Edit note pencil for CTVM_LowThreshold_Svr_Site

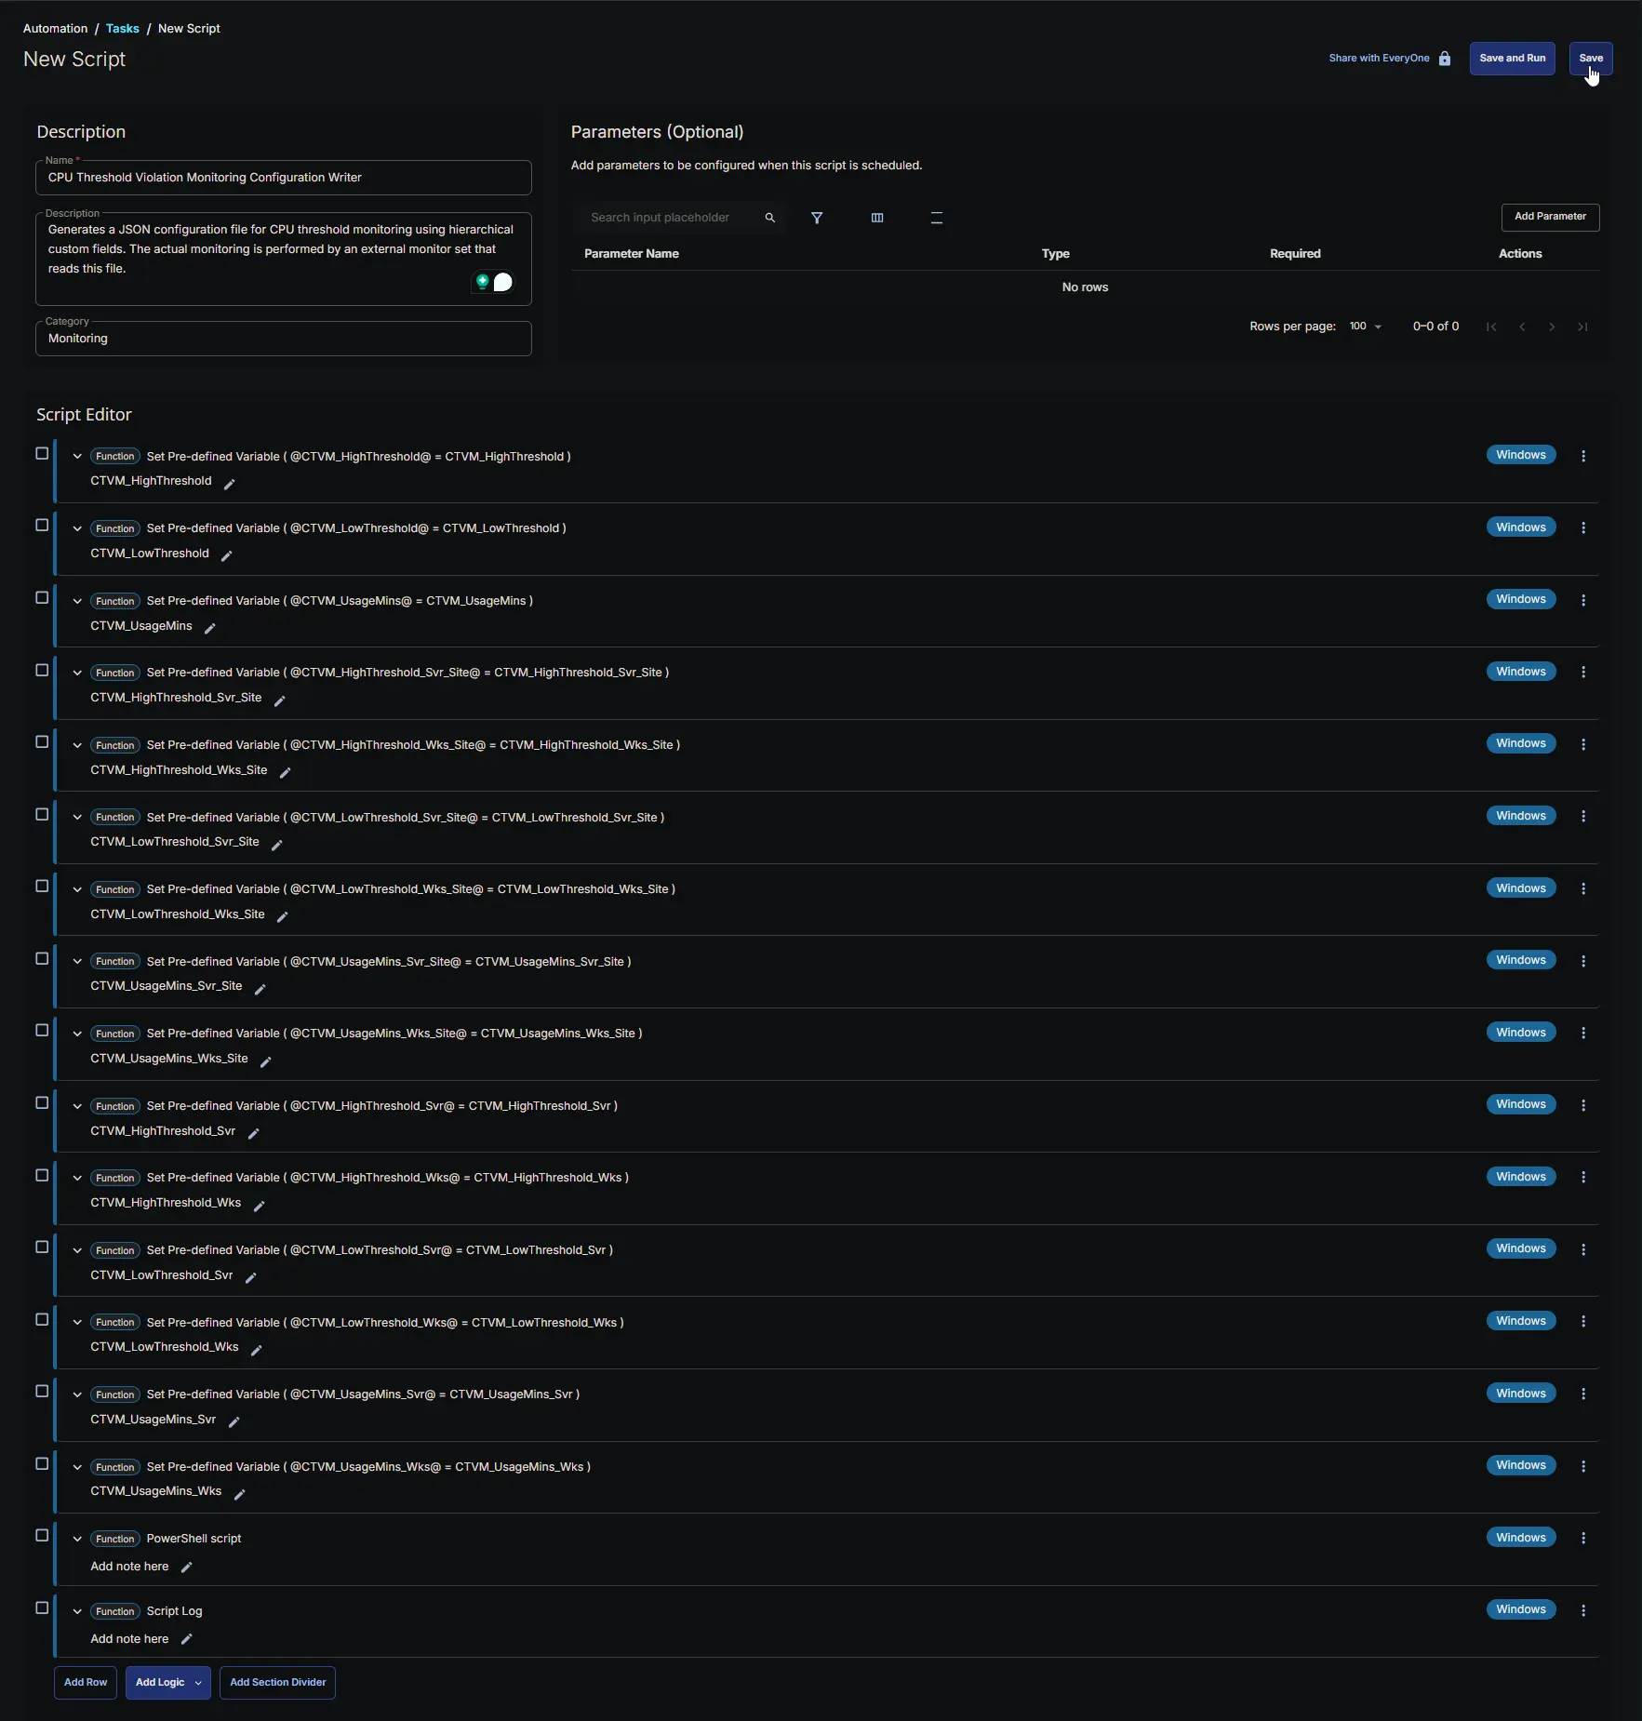pyautogui.click(x=277, y=845)
